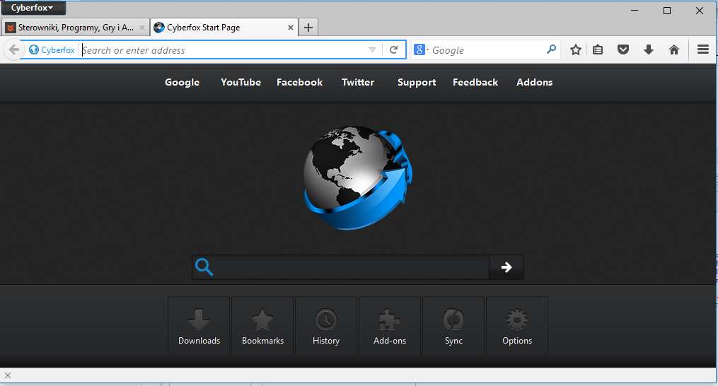Image resolution: width=718 pixels, height=386 pixels.
Task: Show bookmarks list menu icon
Action: click(x=598, y=49)
